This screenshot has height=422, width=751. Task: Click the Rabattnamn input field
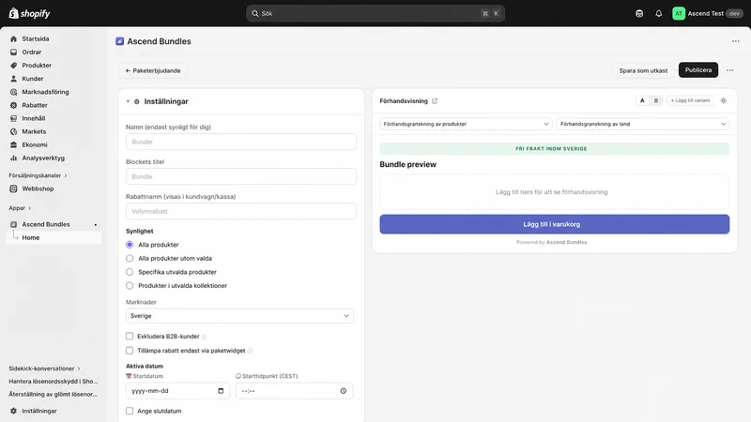241,211
